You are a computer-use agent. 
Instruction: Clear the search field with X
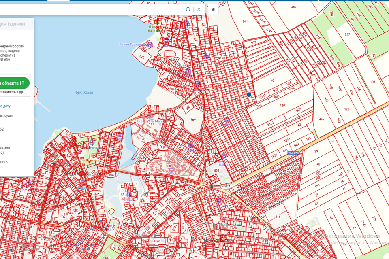point(199,9)
